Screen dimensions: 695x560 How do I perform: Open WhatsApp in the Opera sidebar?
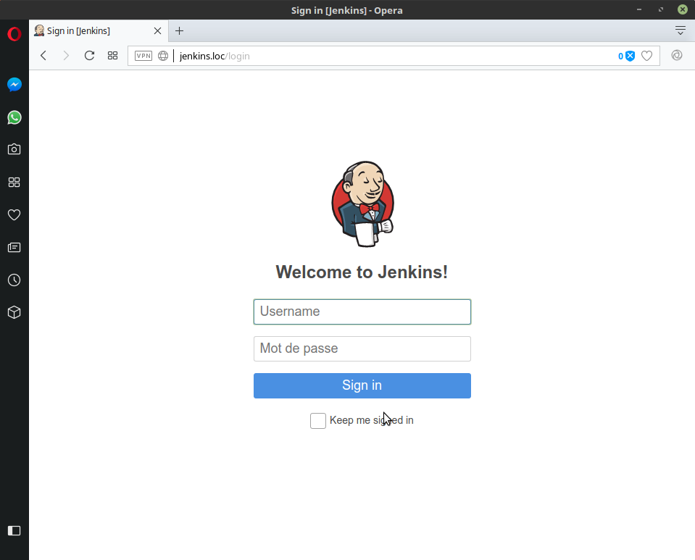pos(14,117)
